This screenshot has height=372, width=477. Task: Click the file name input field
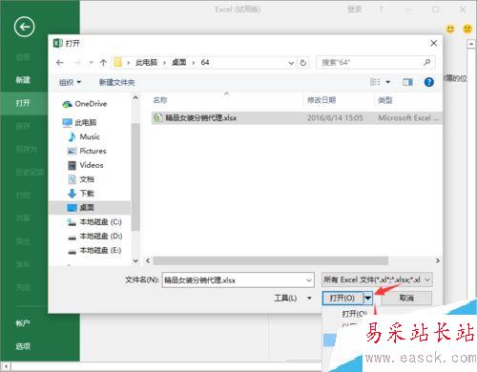pos(234,280)
